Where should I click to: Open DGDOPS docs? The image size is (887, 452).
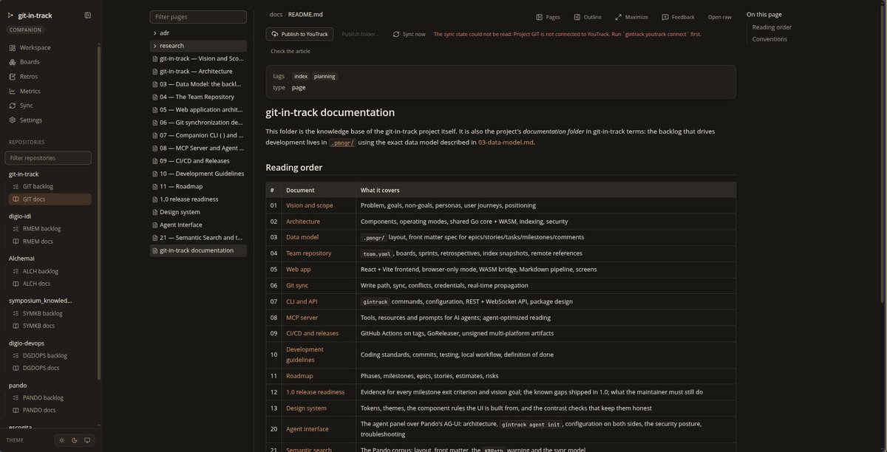pyautogui.click(x=50, y=368)
